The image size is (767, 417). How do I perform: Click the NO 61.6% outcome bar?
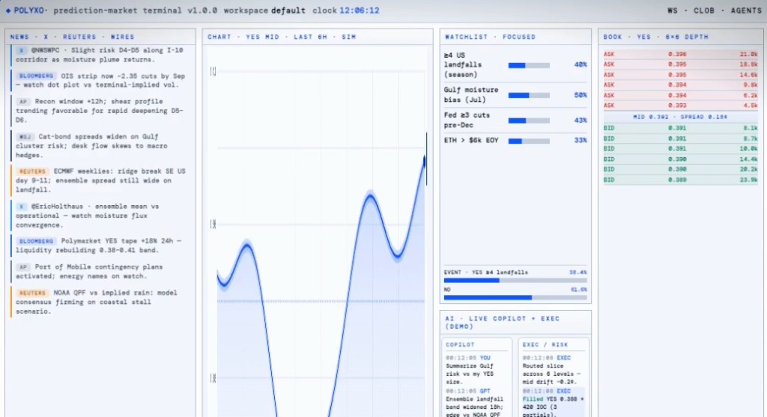[x=515, y=297]
